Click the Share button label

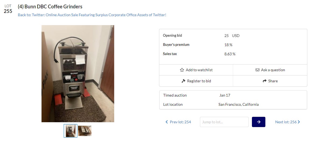point(273,81)
